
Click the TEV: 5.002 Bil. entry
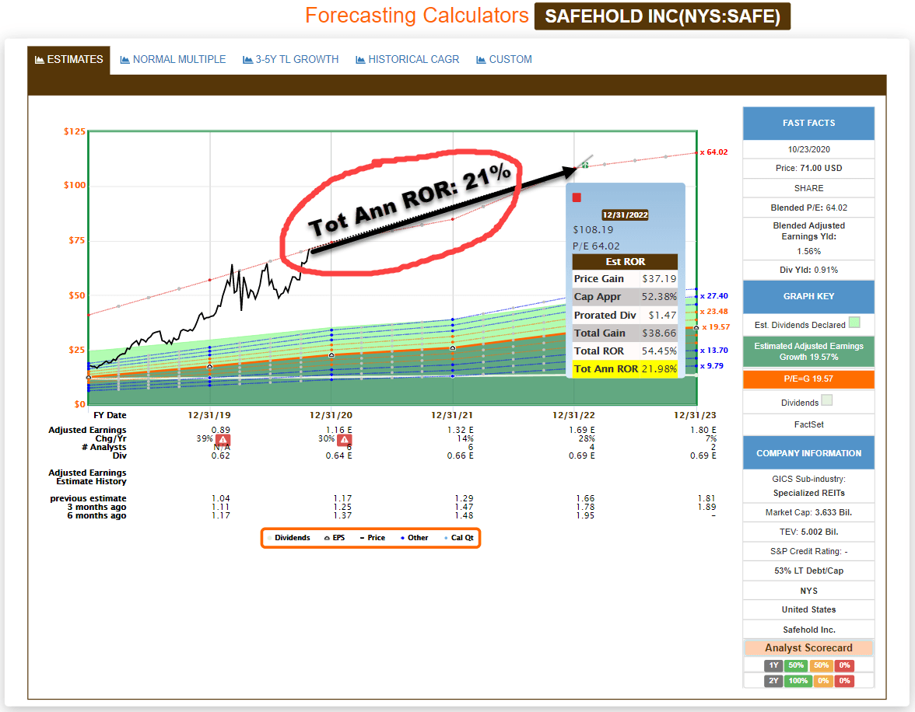[x=809, y=532]
